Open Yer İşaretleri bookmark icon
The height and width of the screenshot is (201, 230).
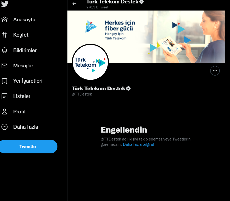[x=4, y=81]
